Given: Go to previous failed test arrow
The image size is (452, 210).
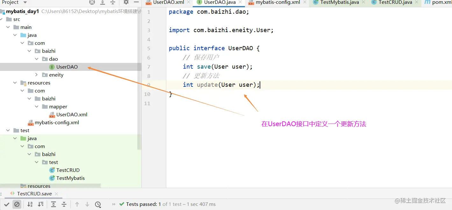Looking at the screenshot, I should tap(77, 204).
